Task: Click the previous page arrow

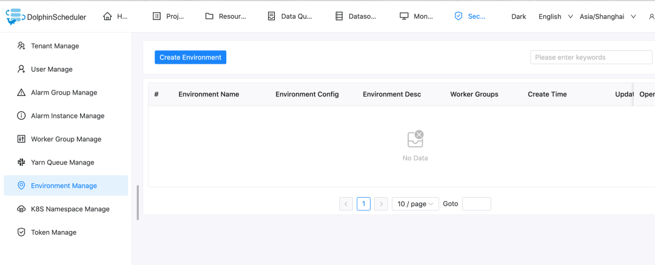Action: click(x=346, y=204)
